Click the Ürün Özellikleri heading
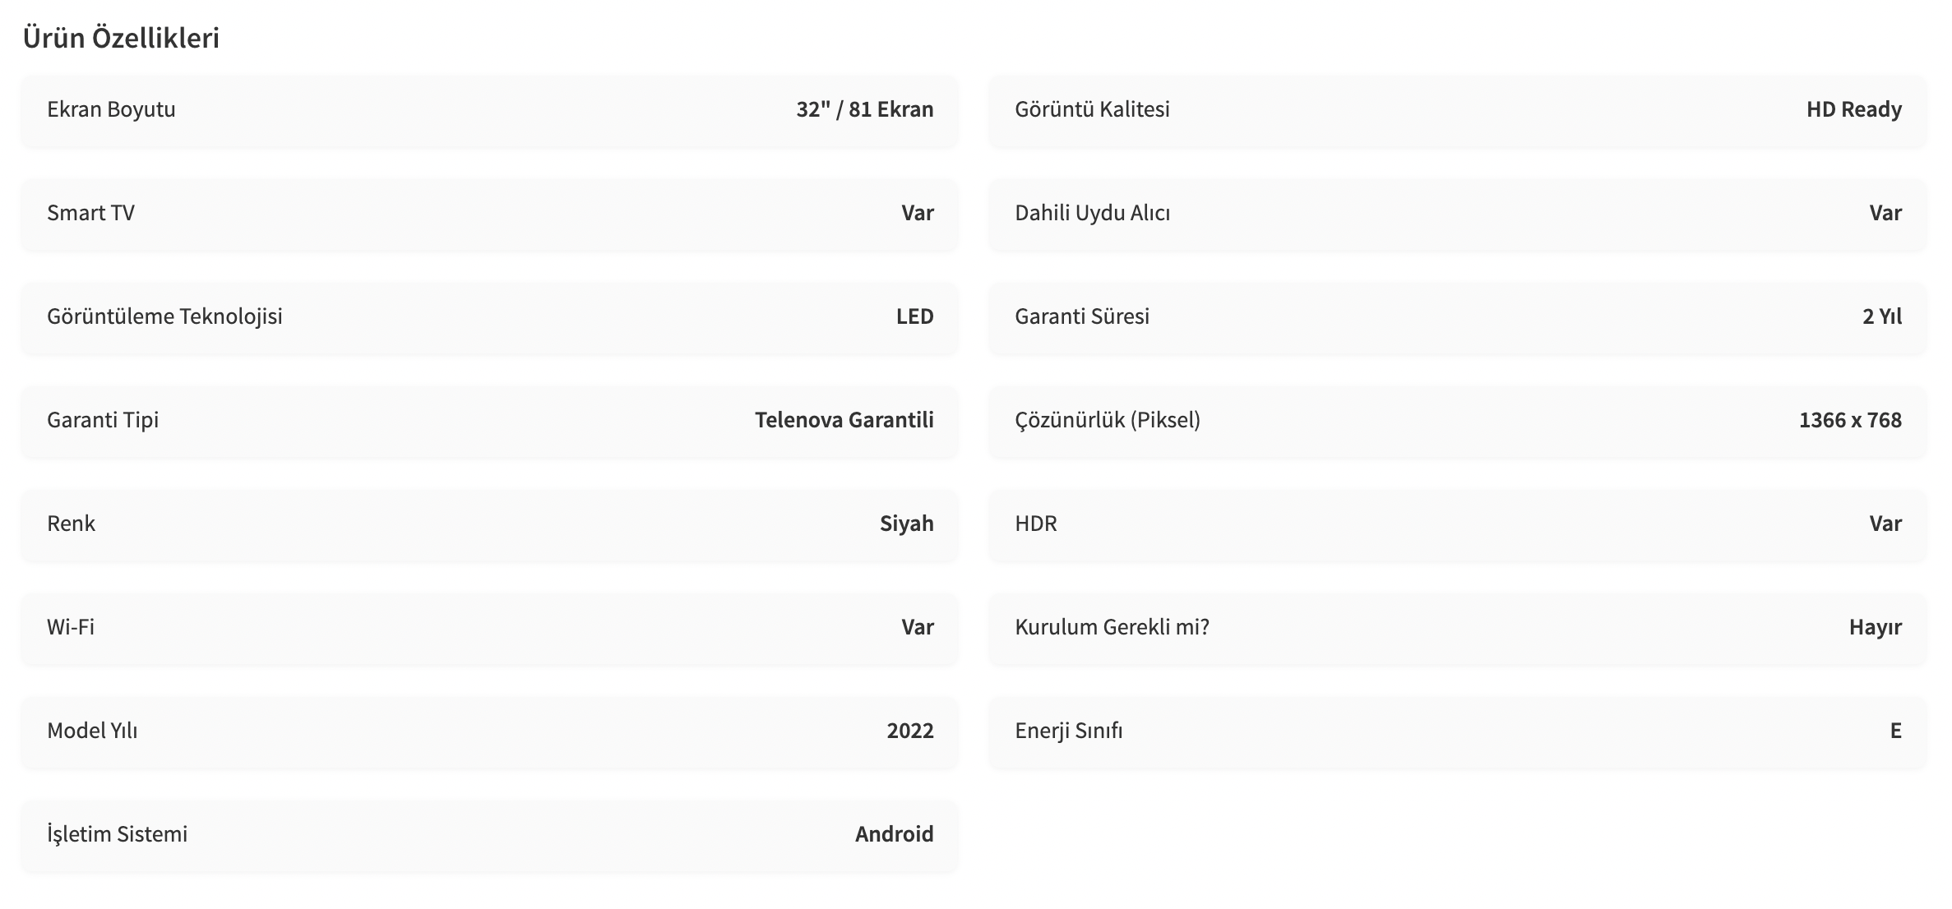The image size is (1952, 909). click(x=121, y=38)
